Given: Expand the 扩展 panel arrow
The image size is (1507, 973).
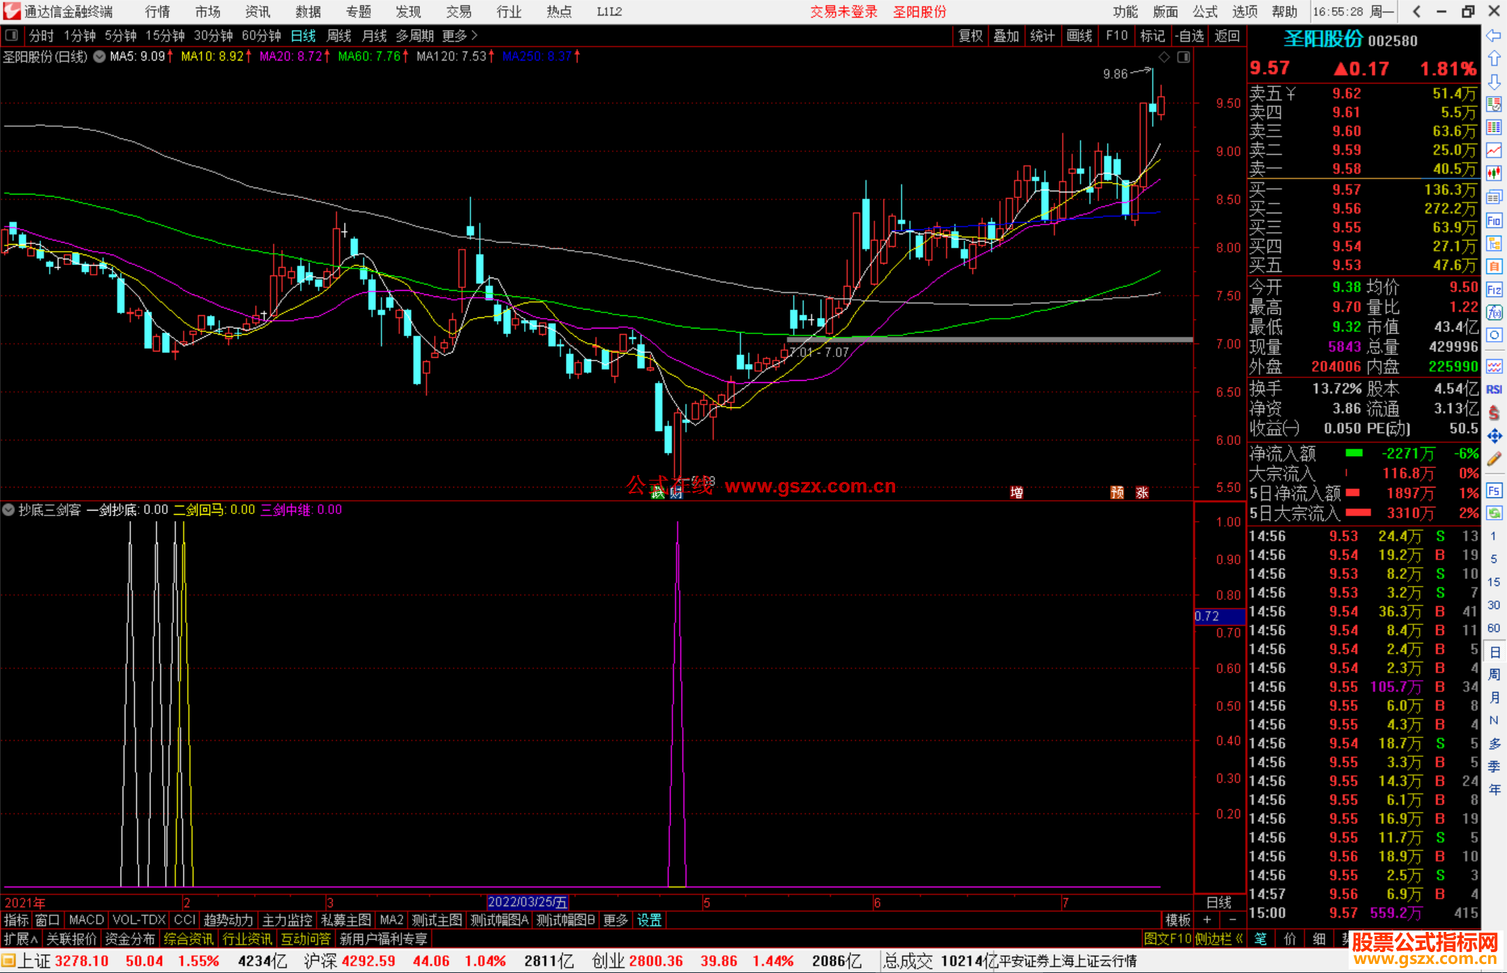Looking at the screenshot, I should pos(21,939).
